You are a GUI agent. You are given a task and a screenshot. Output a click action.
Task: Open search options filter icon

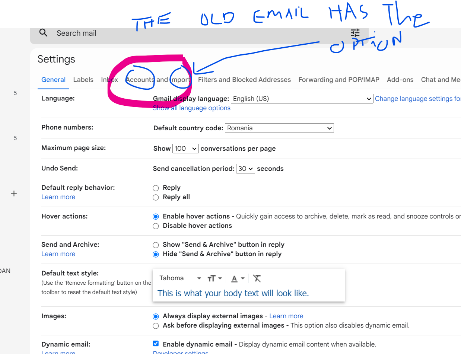coord(355,33)
